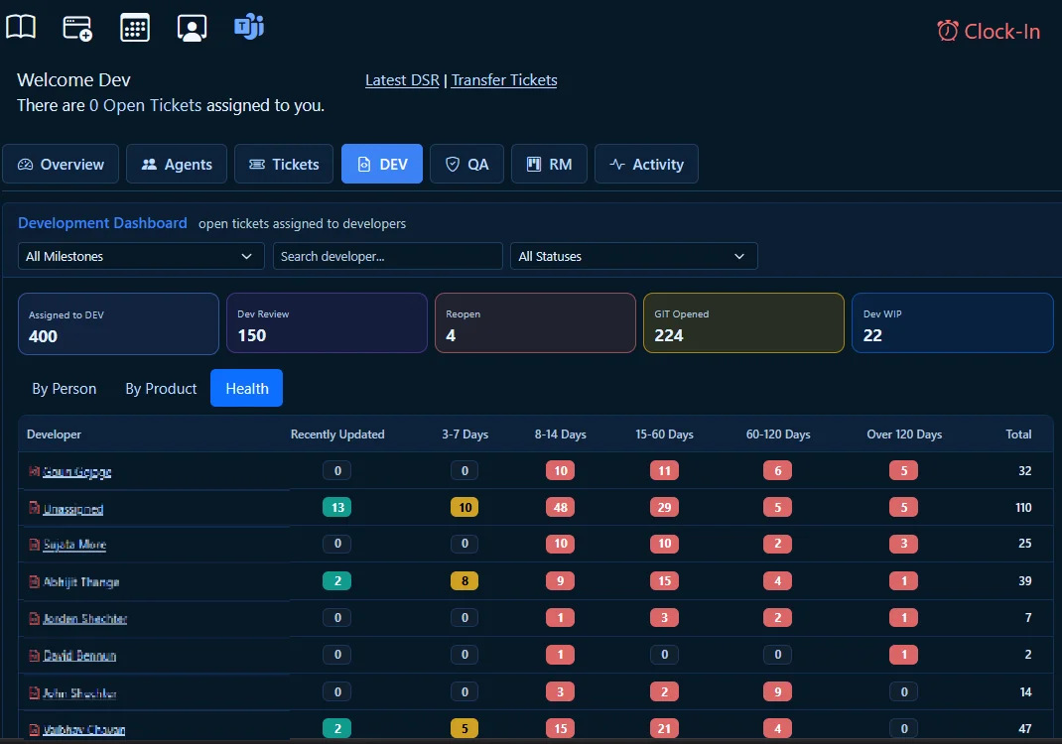Click the Dev WIP 22 card
This screenshot has width=1062, height=744.
pyautogui.click(x=952, y=323)
